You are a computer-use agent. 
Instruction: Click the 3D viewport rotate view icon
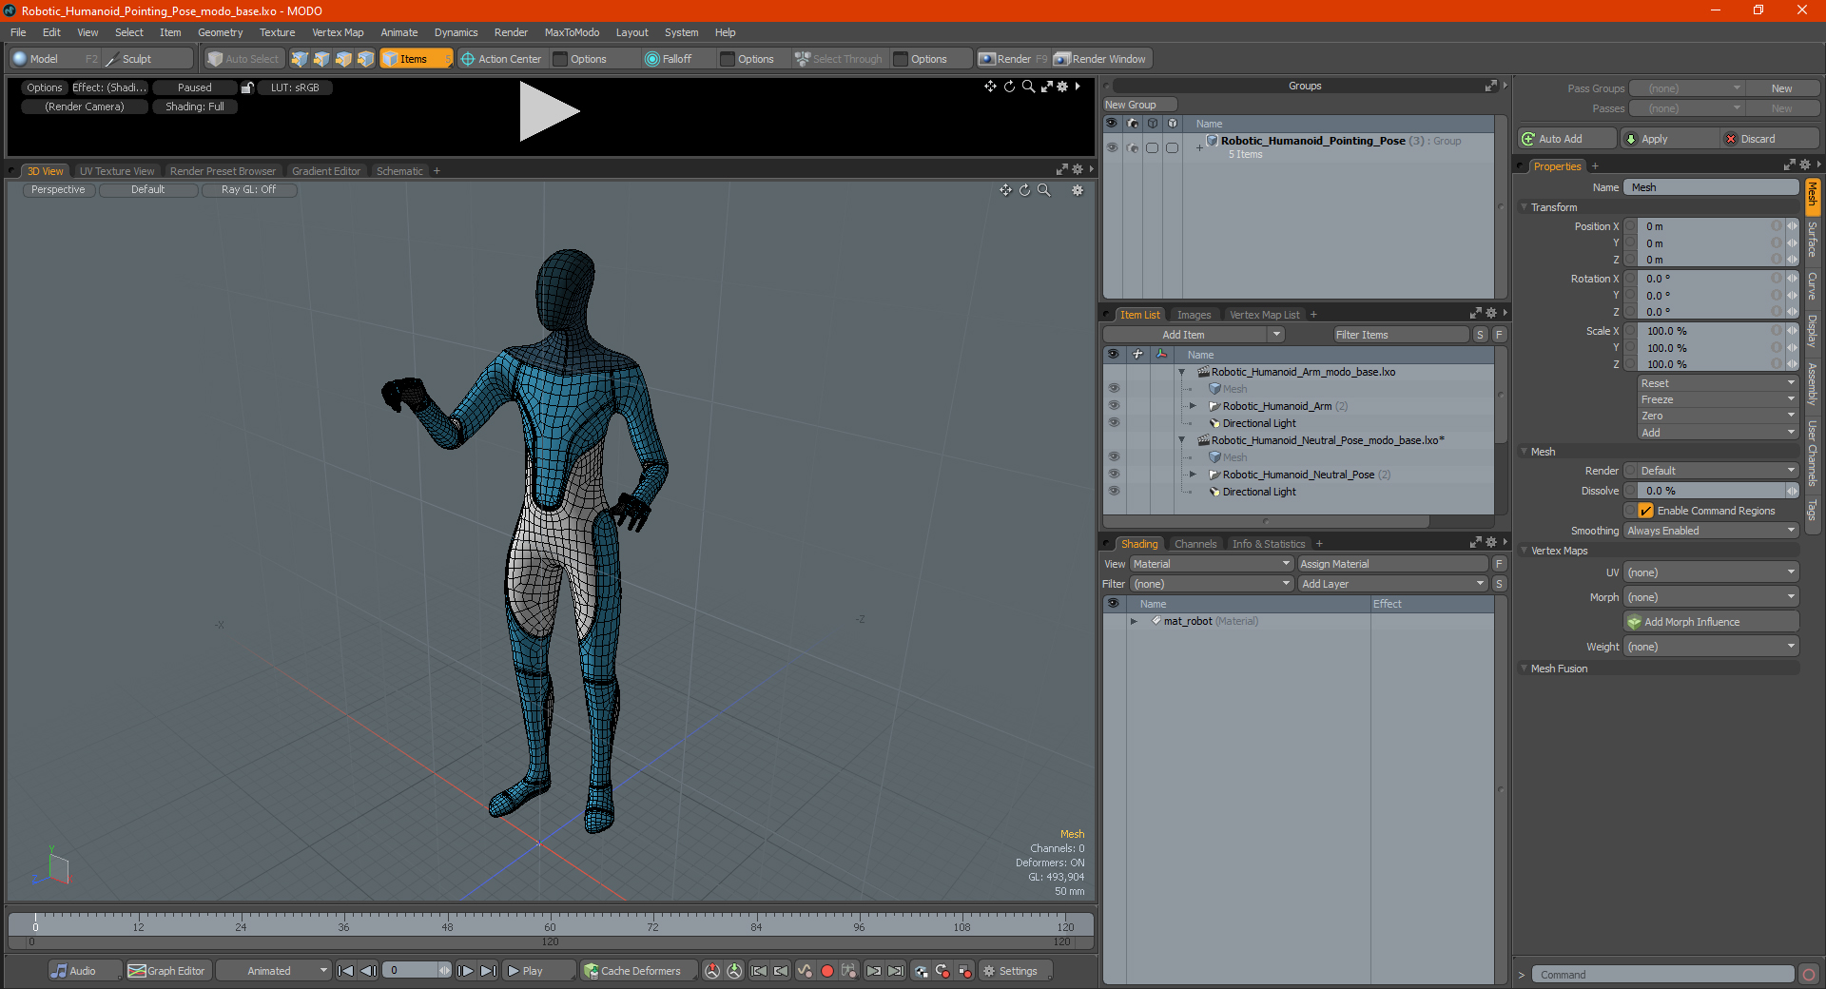1025,190
